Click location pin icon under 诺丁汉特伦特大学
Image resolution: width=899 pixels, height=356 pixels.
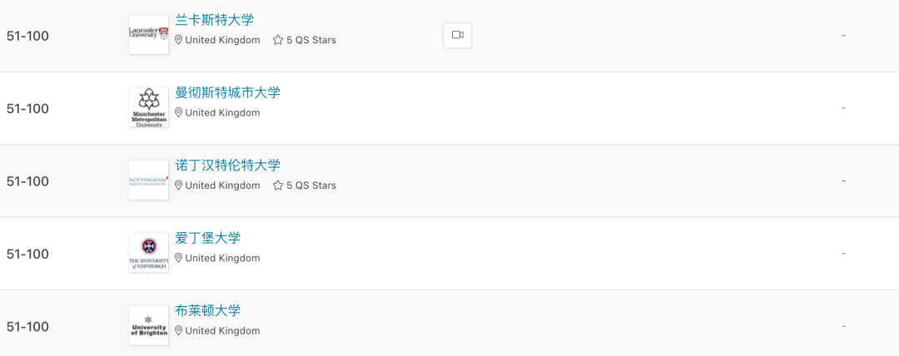(178, 185)
